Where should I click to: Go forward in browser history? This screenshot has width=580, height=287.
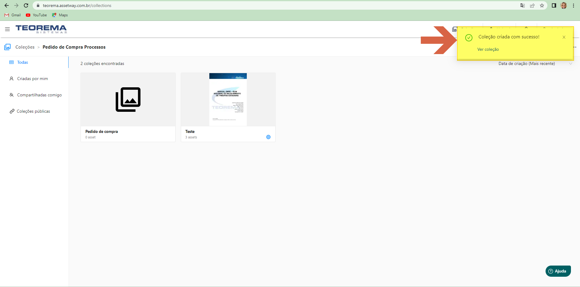pos(16,5)
